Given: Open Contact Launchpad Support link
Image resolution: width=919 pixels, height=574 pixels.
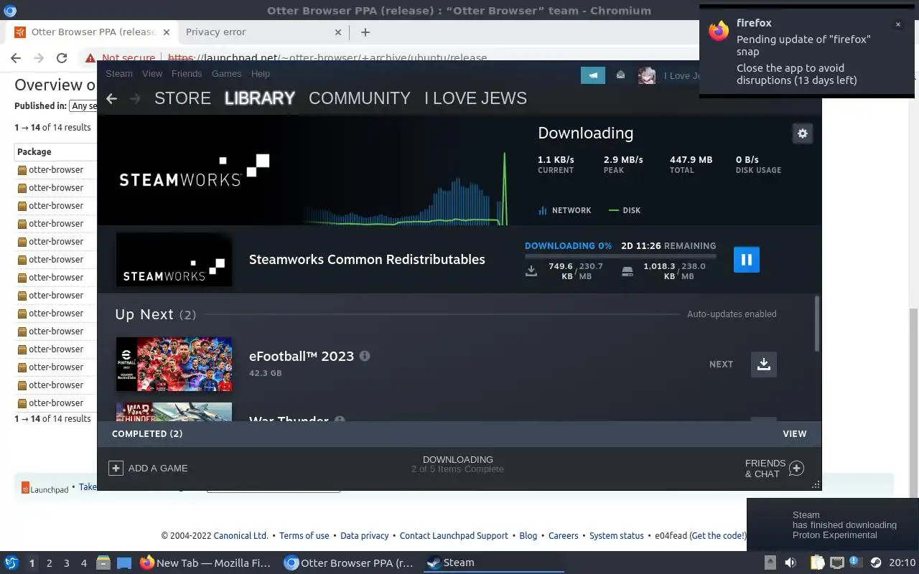Looking at the screenshot, I should pos(454,536).
